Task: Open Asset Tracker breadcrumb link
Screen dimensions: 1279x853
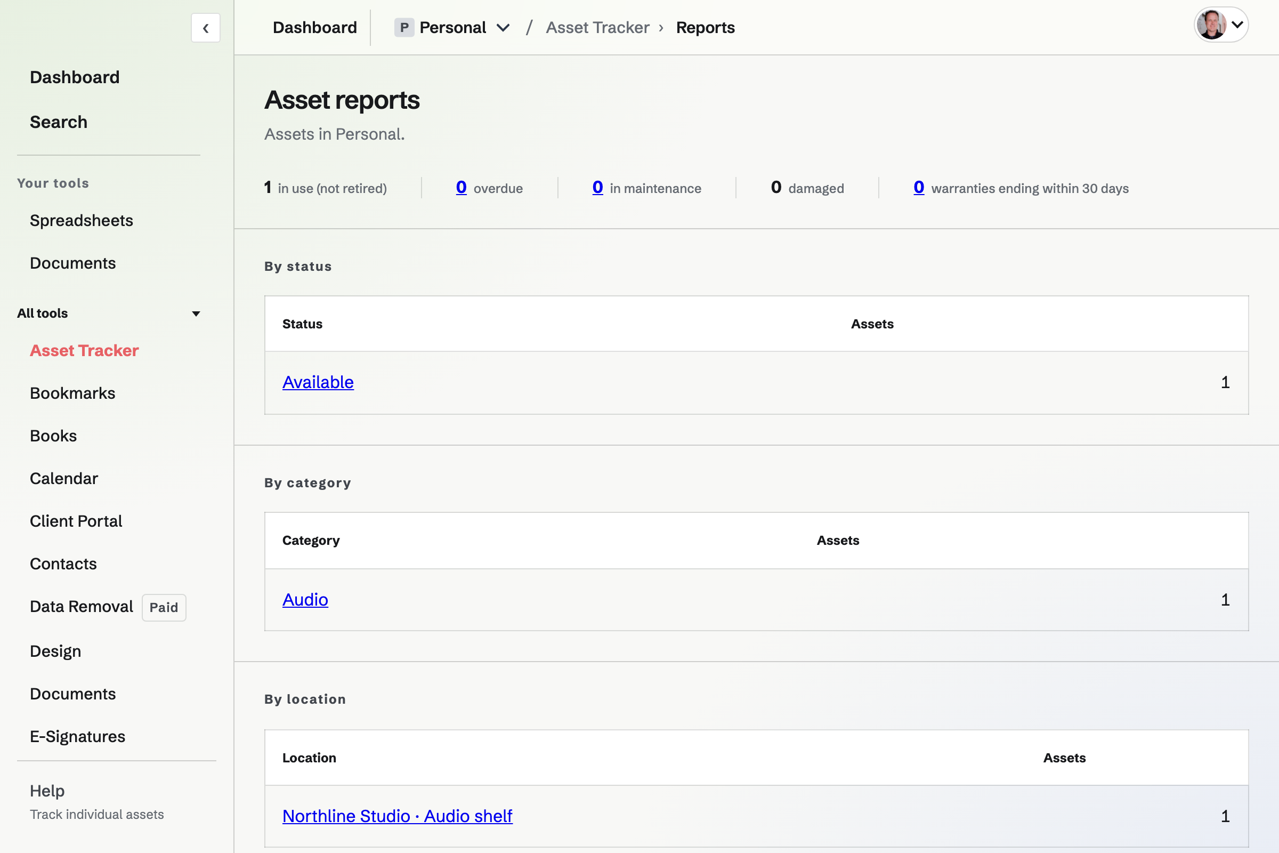Action: click(597, 27)
